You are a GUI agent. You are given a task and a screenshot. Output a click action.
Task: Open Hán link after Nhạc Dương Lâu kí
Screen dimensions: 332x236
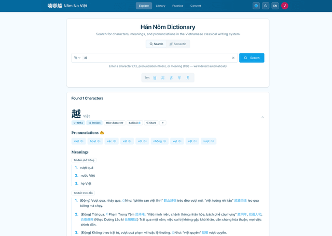click(131, 219)
